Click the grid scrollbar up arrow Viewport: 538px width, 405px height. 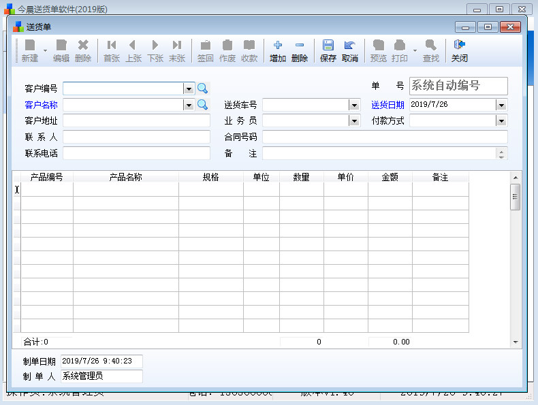(516, 177)
